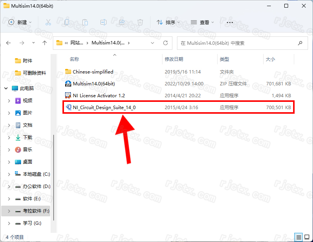
Task: Expand the 本地磁盘 (C:) tree node
Action: coord(9,174)
